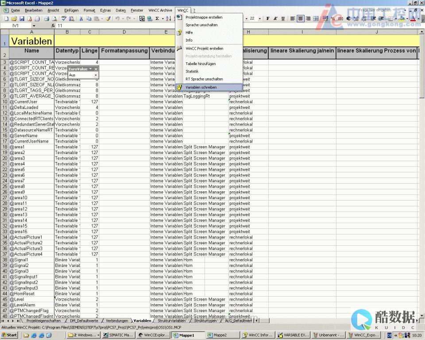Toggle Bold F formatting button
The width and height of the screenshot is (425, 340).
268,19
